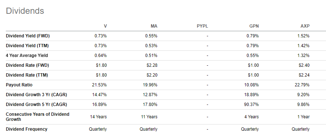This screenshot has height=139, width=326.
Task: Click the Dividend Rate (FWD) row label
Action: pos(27,65)
